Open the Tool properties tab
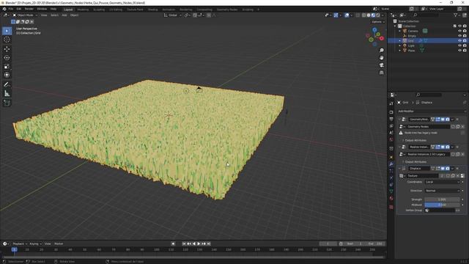This screenshot has height=264, width=469. (x=391, y=103)
